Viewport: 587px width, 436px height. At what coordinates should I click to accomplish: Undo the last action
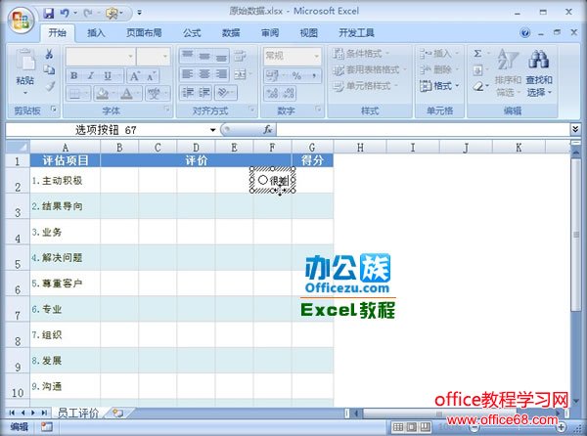click(65, 13)
